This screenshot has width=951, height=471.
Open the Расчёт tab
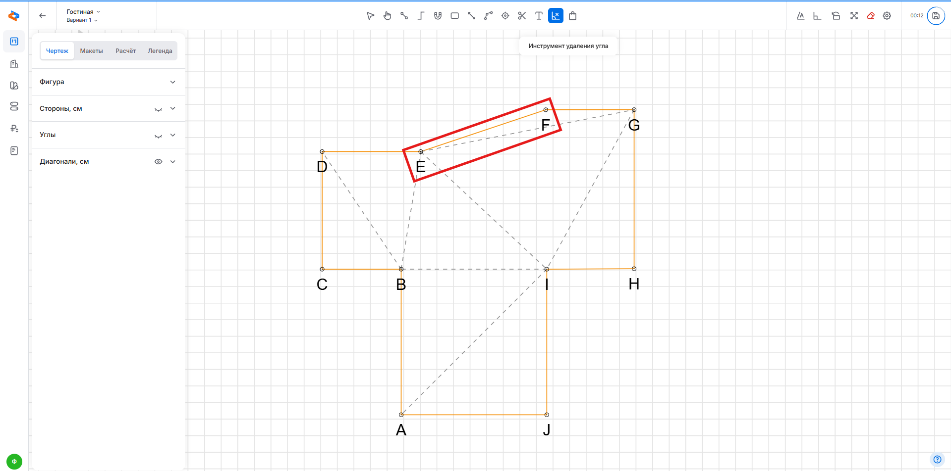pyautogui.click(x=125, y=51)
